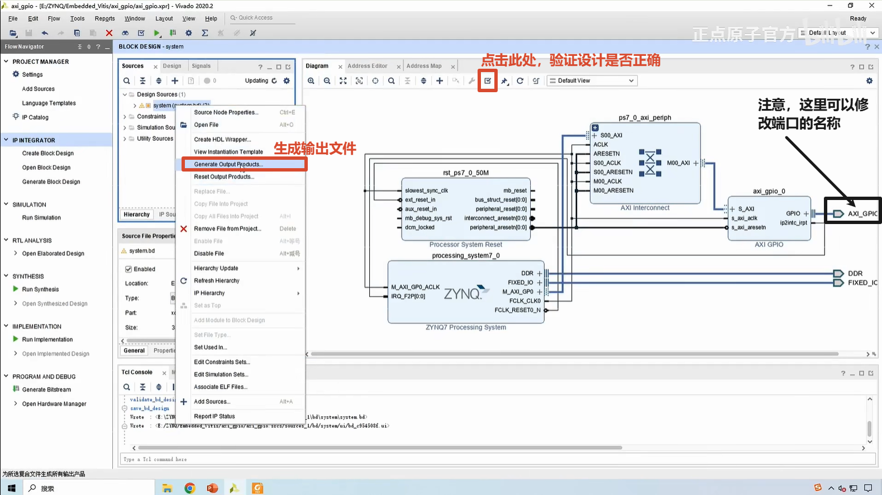Click the Tcl Console vertical scrollbar
Screen dimensions: 882x495
869,429
